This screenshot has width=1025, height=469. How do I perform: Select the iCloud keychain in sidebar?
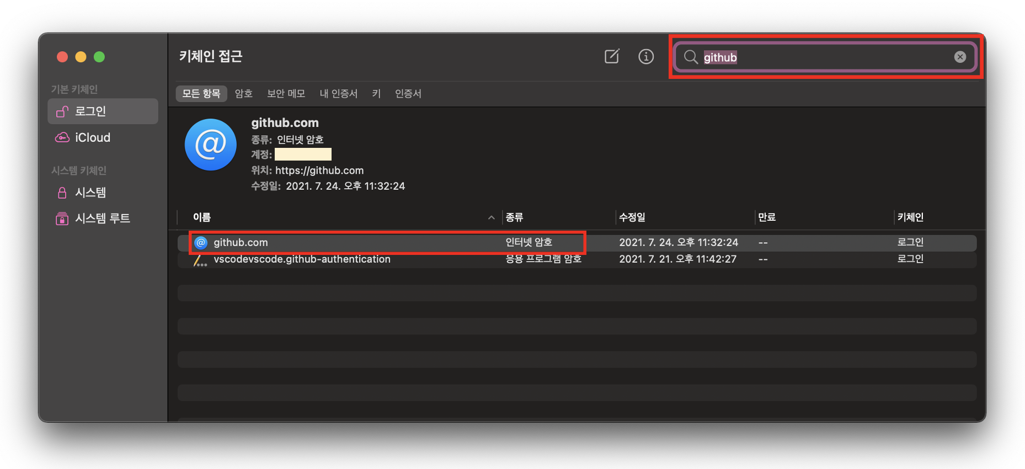pos(103,137)
